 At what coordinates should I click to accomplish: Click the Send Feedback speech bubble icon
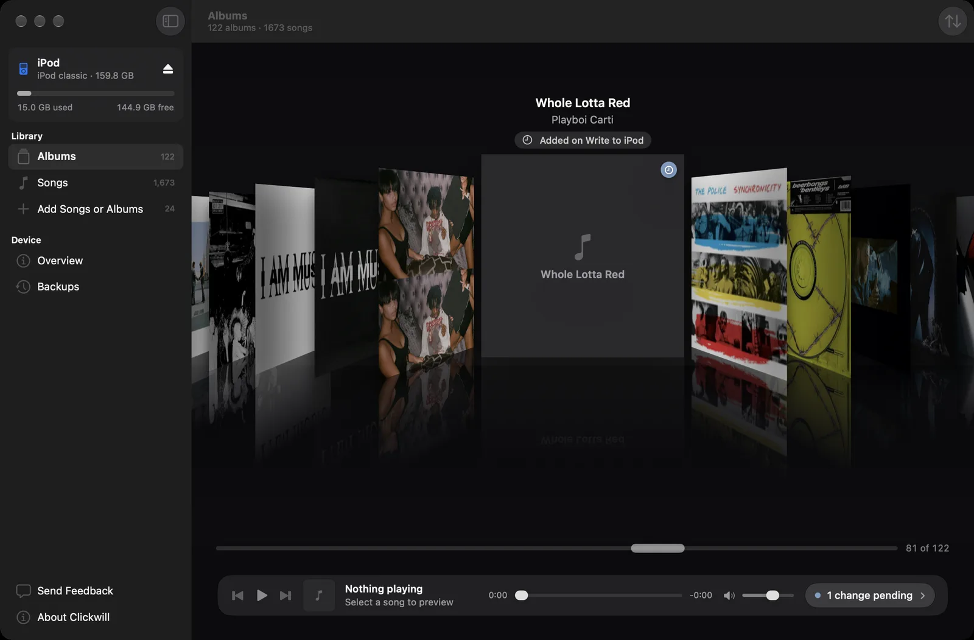(23, 591)
